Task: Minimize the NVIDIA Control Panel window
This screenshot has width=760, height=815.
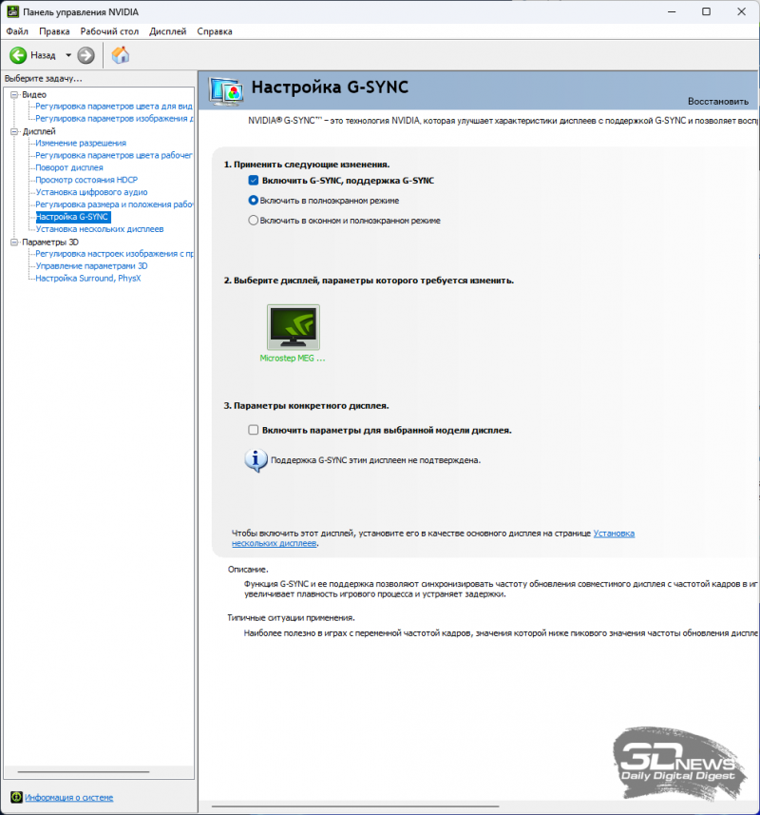Action: click(x=672, y=11)
